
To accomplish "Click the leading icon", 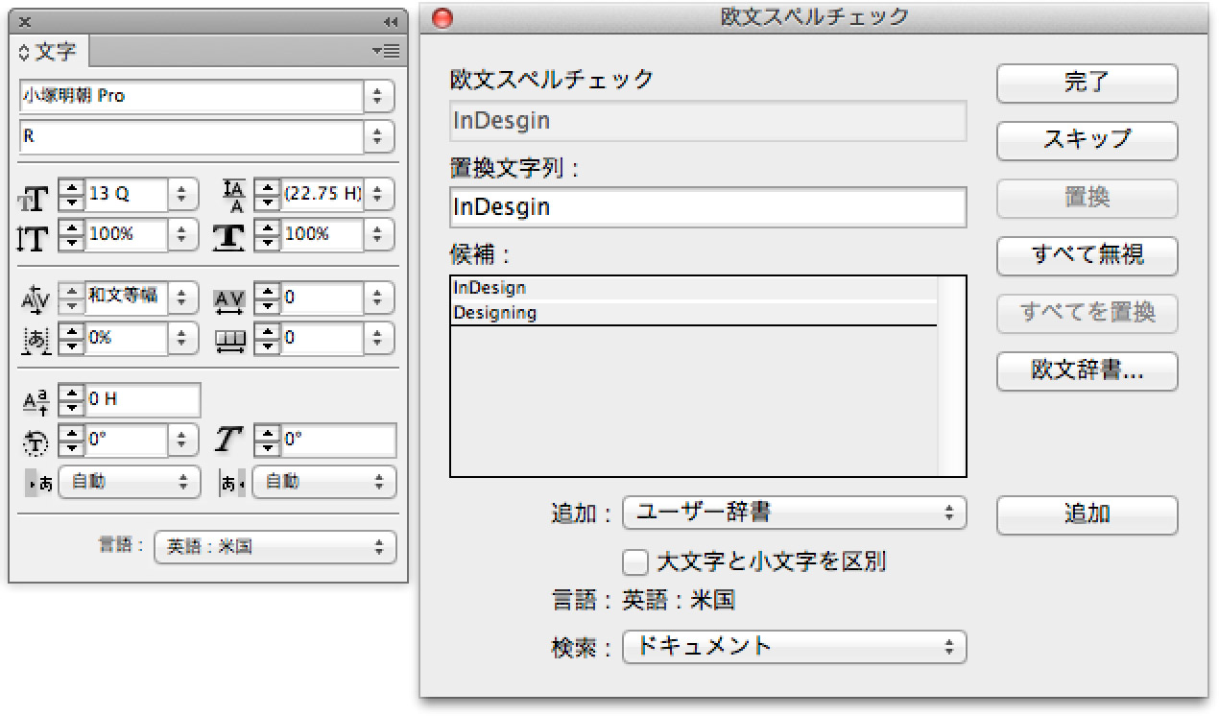I will 235,194.
